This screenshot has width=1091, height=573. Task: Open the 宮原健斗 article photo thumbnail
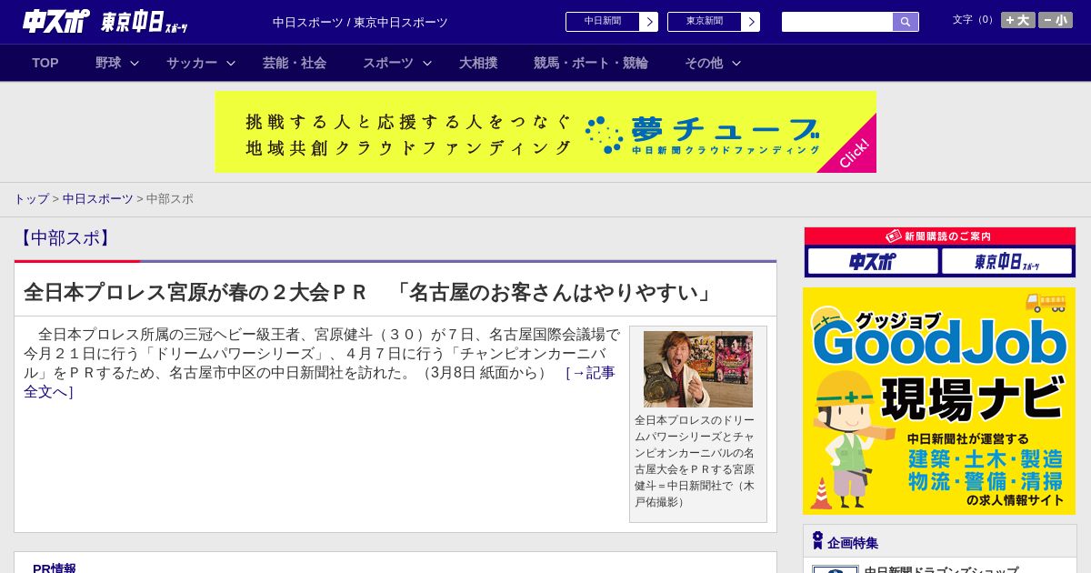click(x=698, y=369)
